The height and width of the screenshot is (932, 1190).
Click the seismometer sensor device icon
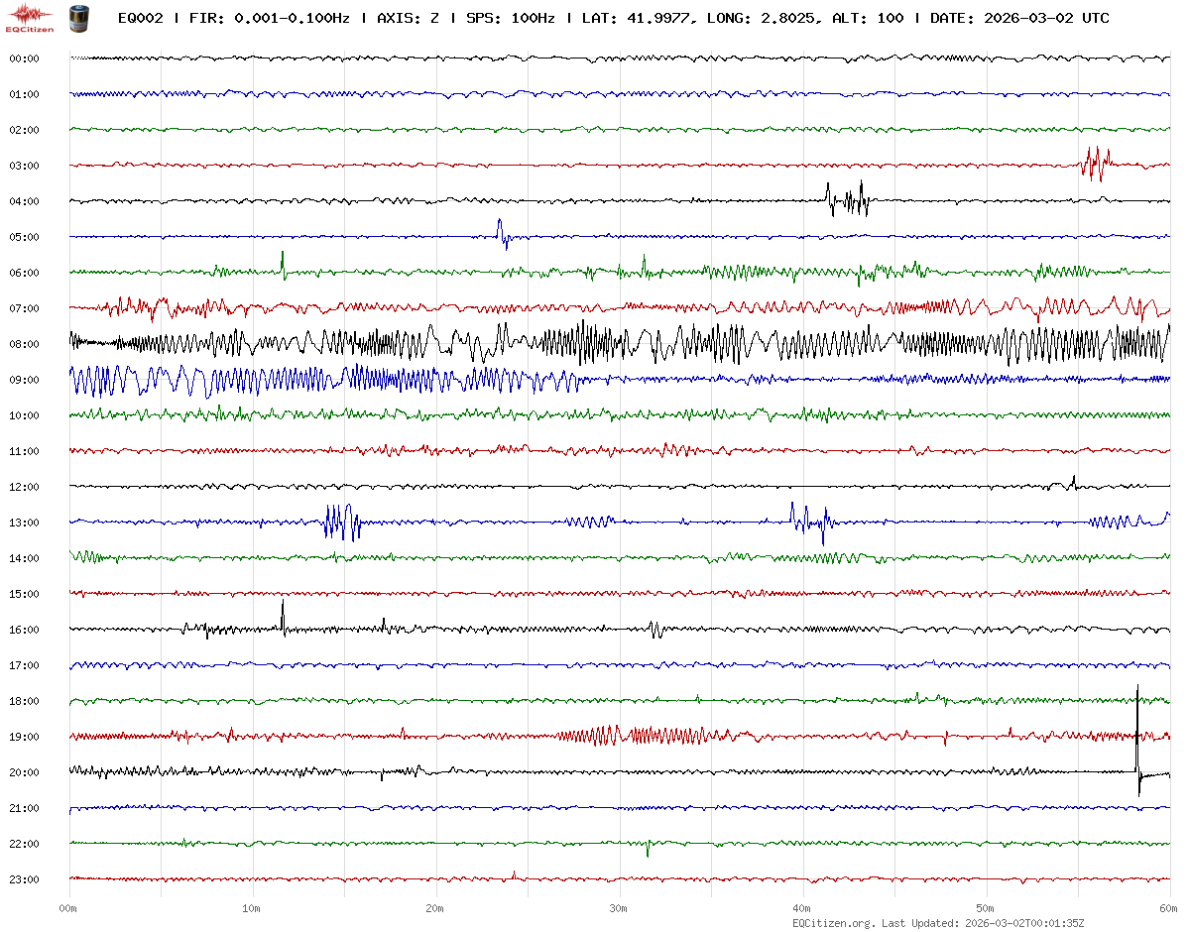(77, 17)
